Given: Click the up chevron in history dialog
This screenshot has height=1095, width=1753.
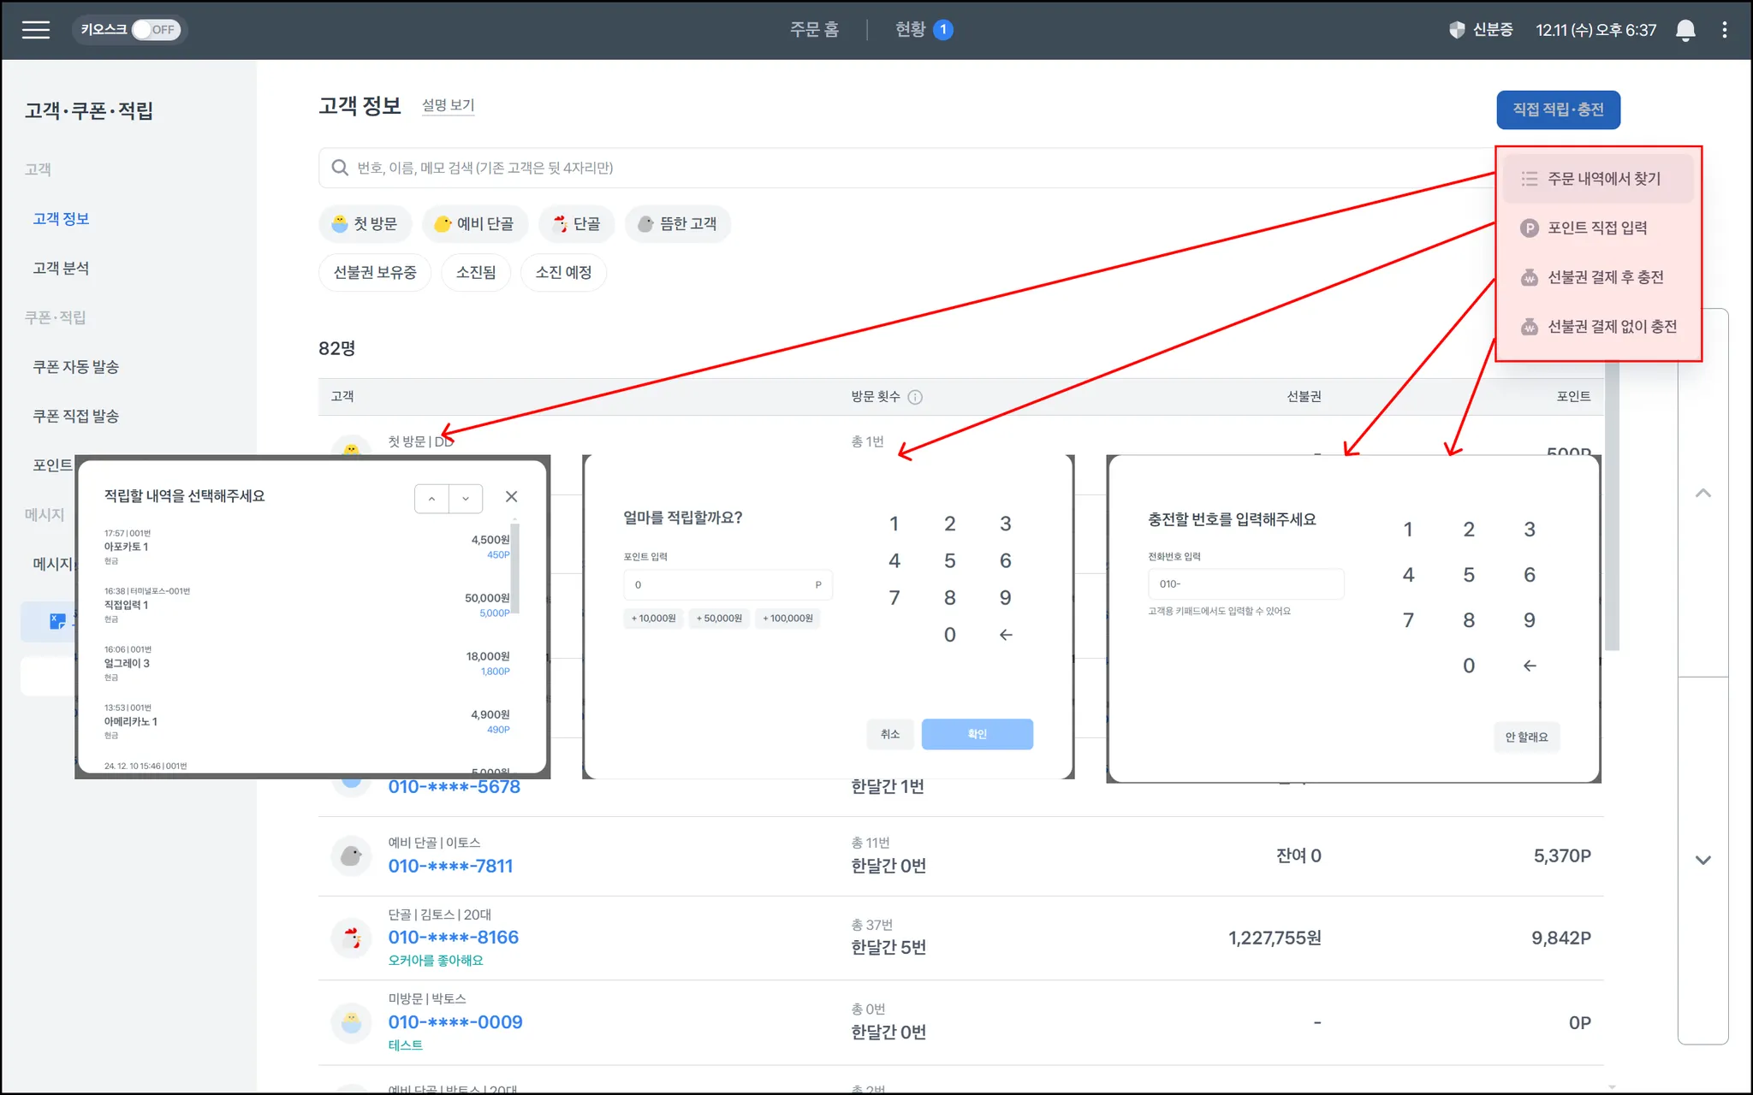Looking at the screenshot, I should coord(431,499).
